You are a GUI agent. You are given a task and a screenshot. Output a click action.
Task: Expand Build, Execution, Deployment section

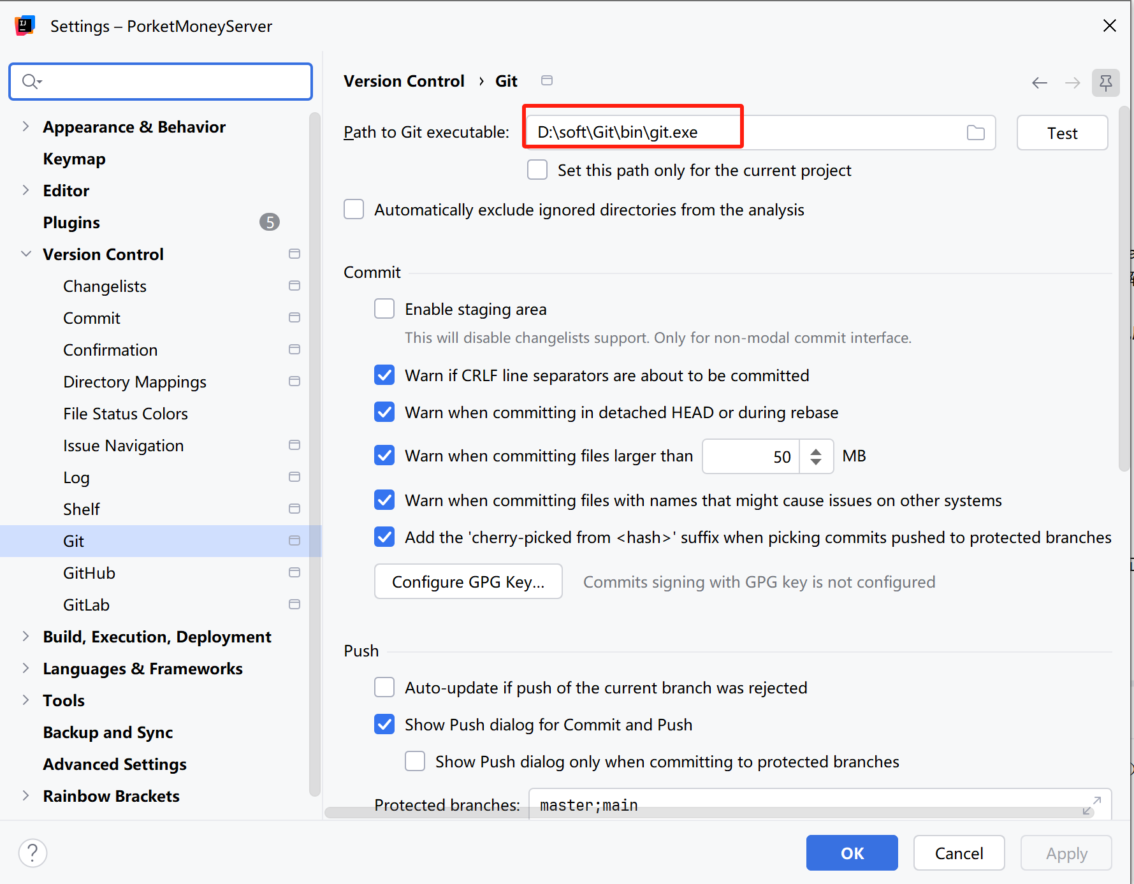click(x=25, y=636)
